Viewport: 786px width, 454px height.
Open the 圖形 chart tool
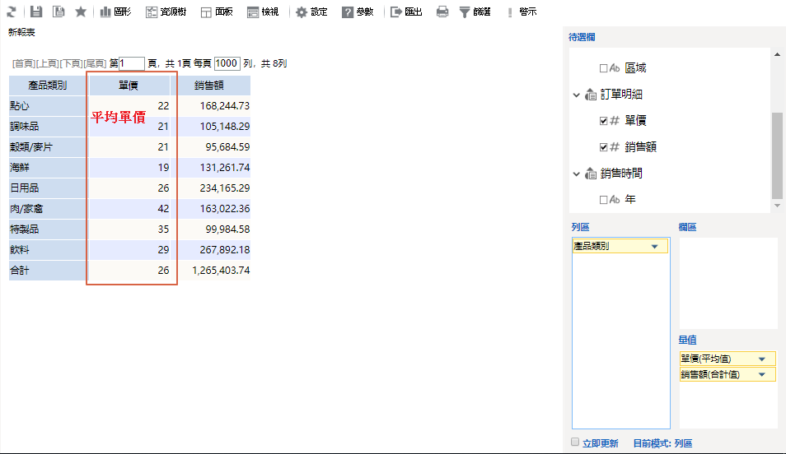point(115,12)
